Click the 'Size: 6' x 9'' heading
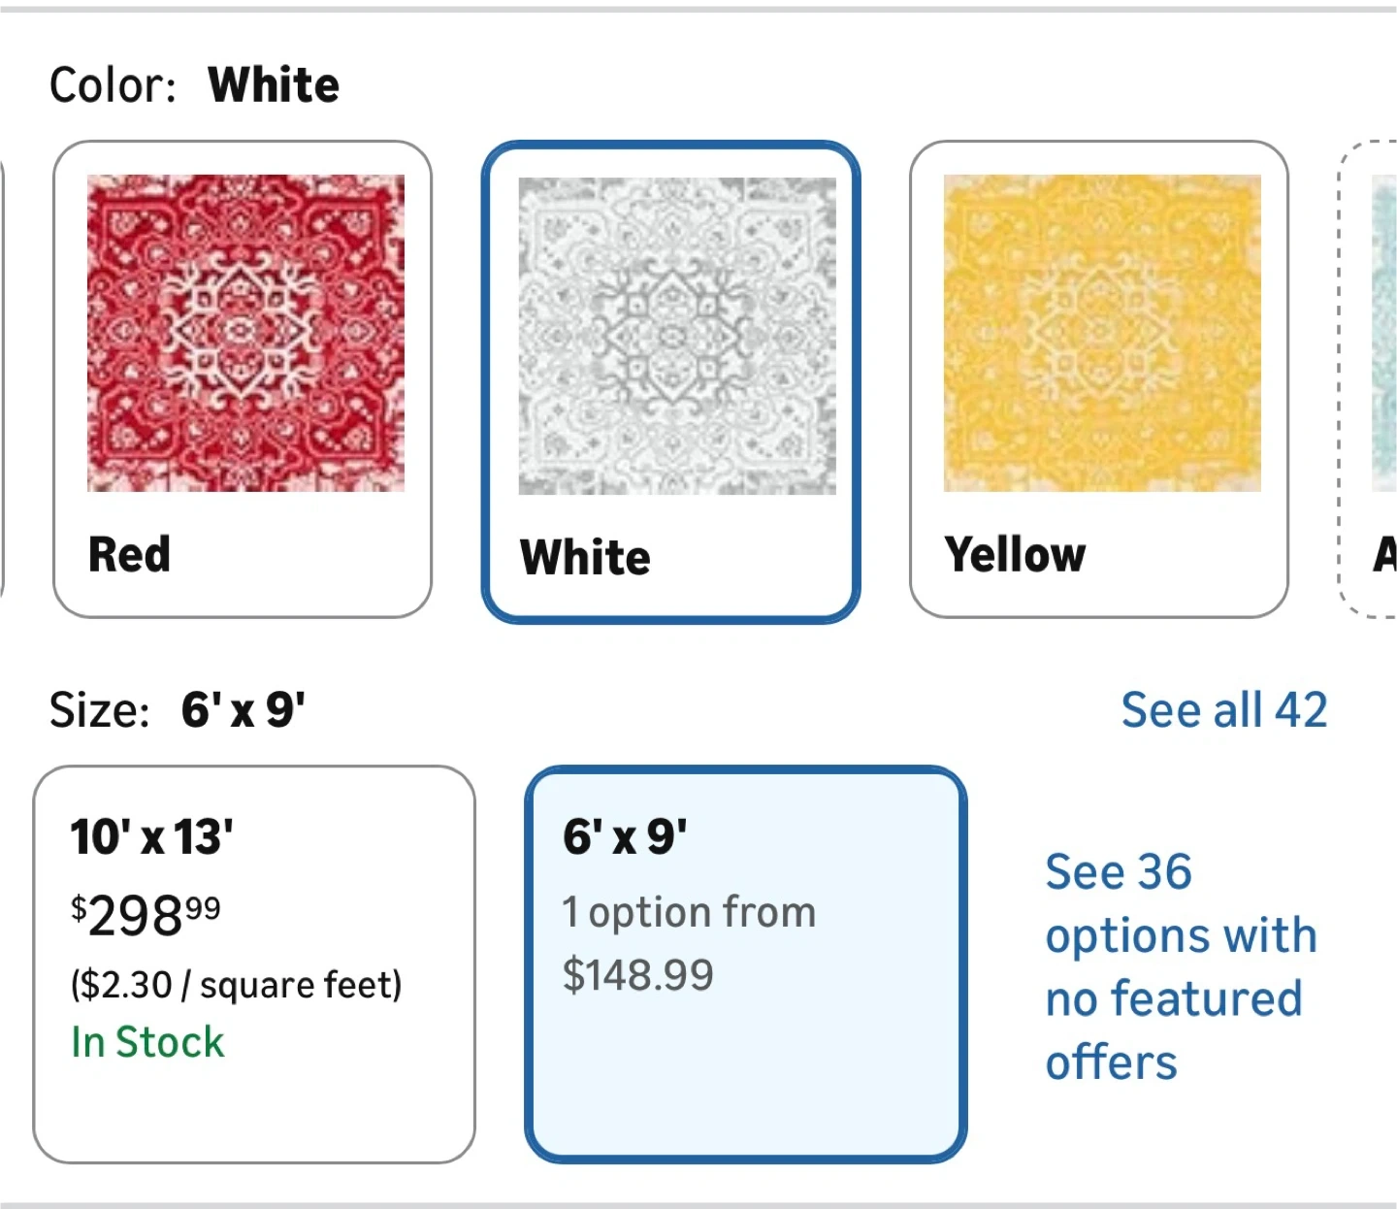1397x1209 pixels. click(178, 710)
